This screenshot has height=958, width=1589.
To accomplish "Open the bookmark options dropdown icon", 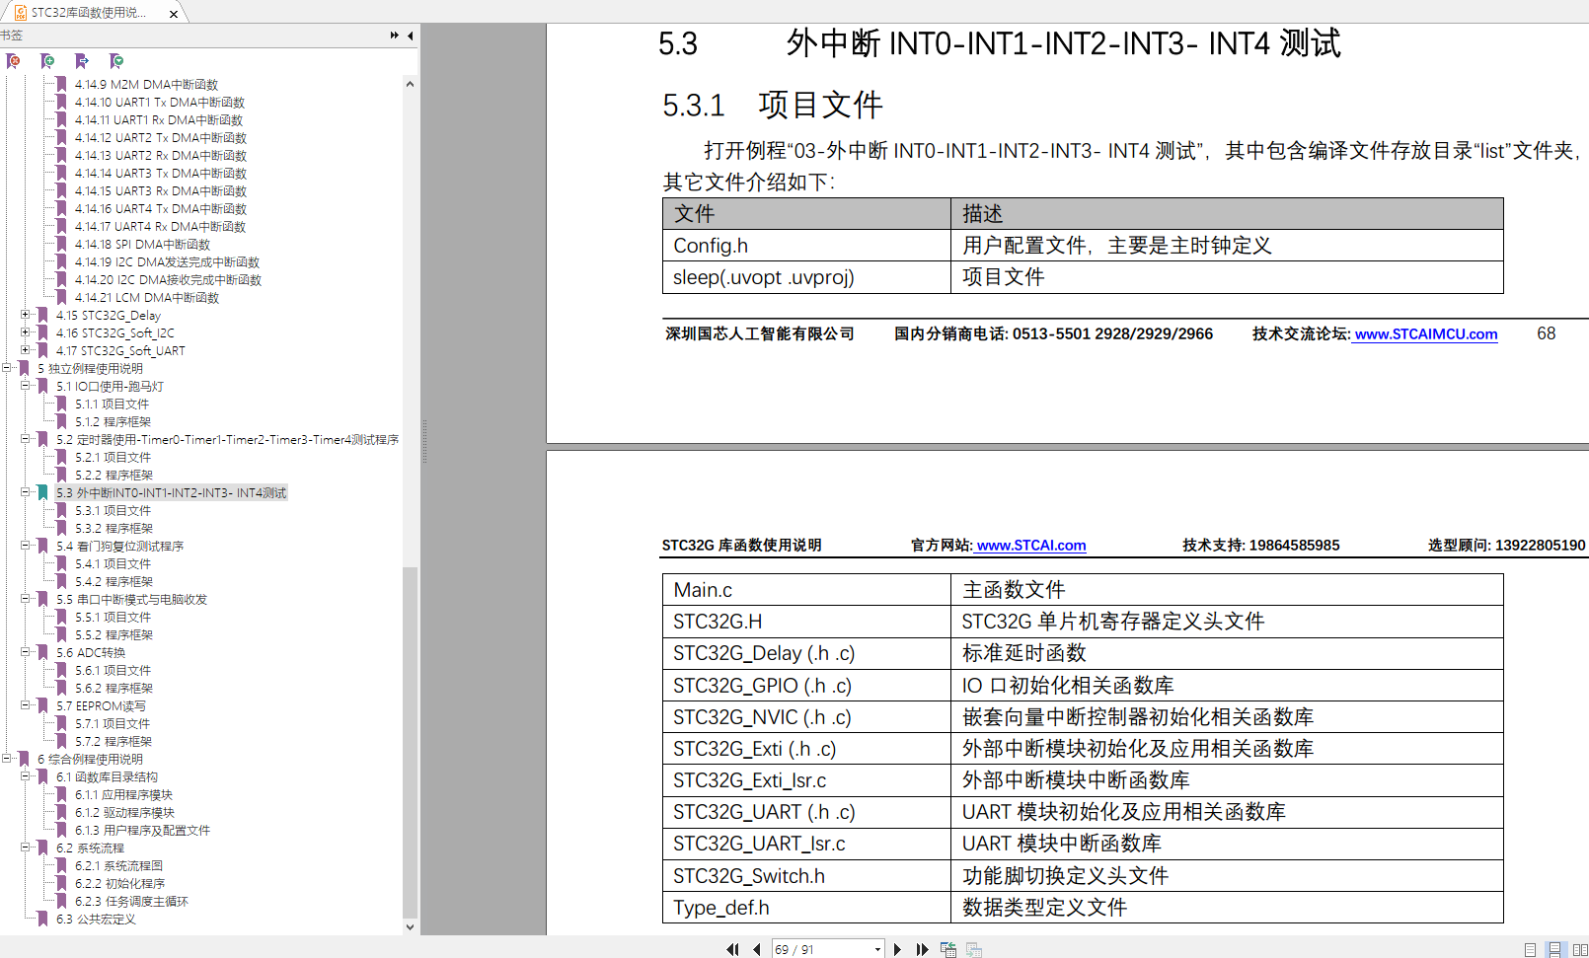I will 116,61.
